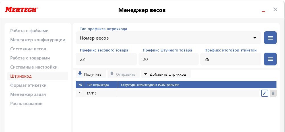Open the menu button beside the prefix fields
The image size is (285, 132).
tap(270, 59)
